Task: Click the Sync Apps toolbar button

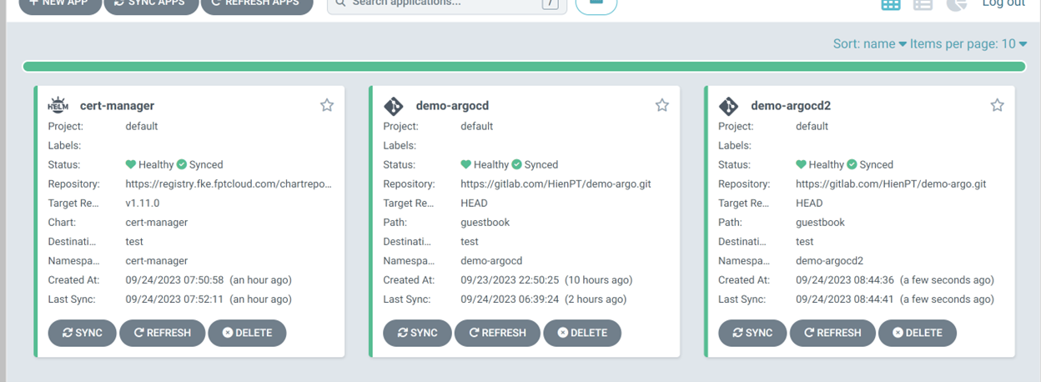Action: 152,4
